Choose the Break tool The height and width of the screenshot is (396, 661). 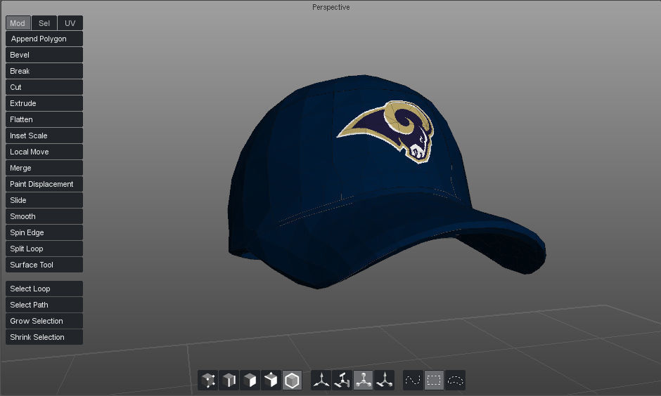tap(44, 71)
